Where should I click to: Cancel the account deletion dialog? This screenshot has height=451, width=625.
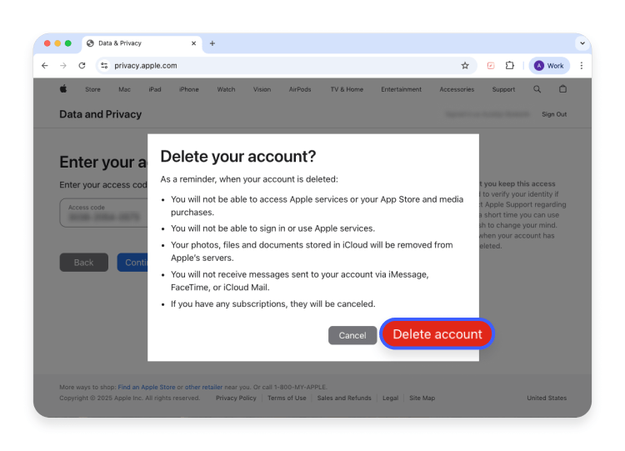352,335
